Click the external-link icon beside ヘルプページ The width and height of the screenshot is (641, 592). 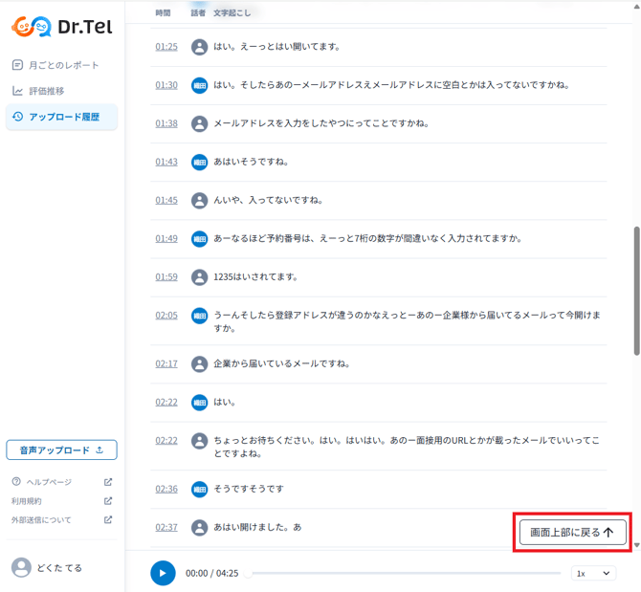pos(108,482)
